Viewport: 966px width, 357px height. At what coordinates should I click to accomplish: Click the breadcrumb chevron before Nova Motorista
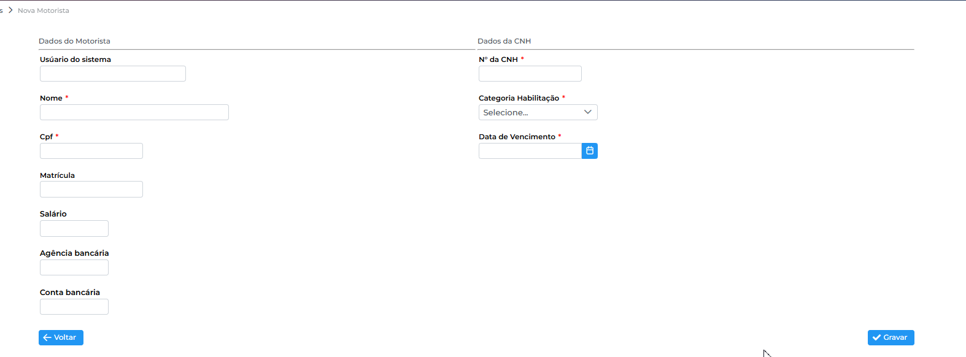(10, 10)
